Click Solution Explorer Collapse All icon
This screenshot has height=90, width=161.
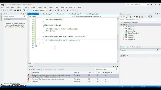click(139, 17)
